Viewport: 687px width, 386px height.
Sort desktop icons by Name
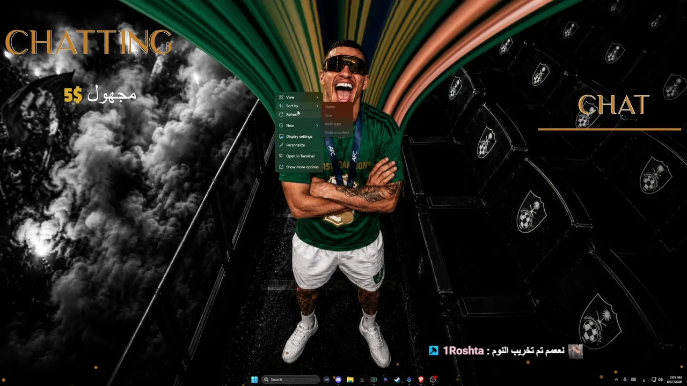(338, 107)
